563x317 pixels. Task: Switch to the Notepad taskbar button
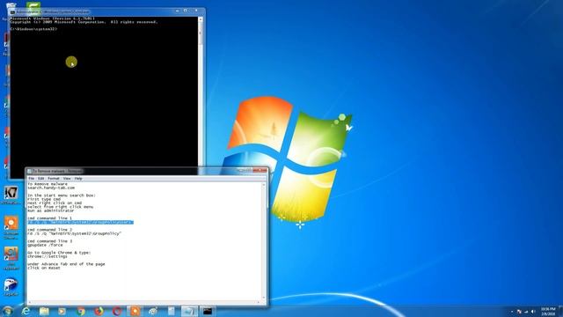click(189, 311)
